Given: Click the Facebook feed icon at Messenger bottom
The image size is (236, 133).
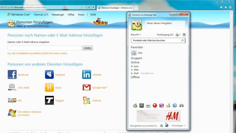Looking at the screenshot, I should pyautogui.click(x=167, y=126).
